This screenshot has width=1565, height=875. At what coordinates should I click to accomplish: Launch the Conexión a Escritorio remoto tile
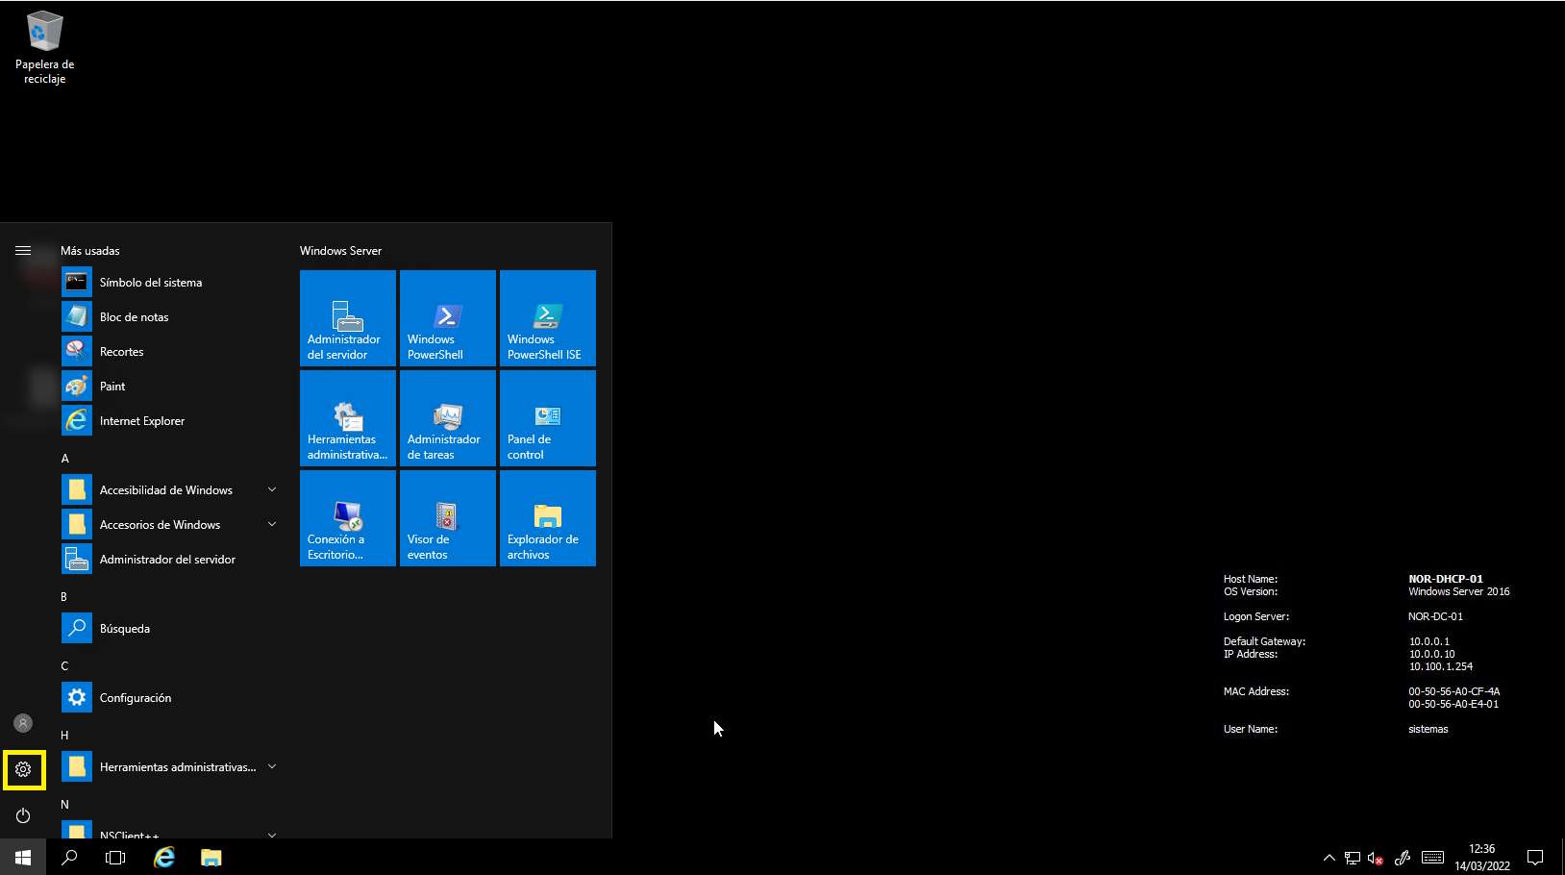(348, 518)
